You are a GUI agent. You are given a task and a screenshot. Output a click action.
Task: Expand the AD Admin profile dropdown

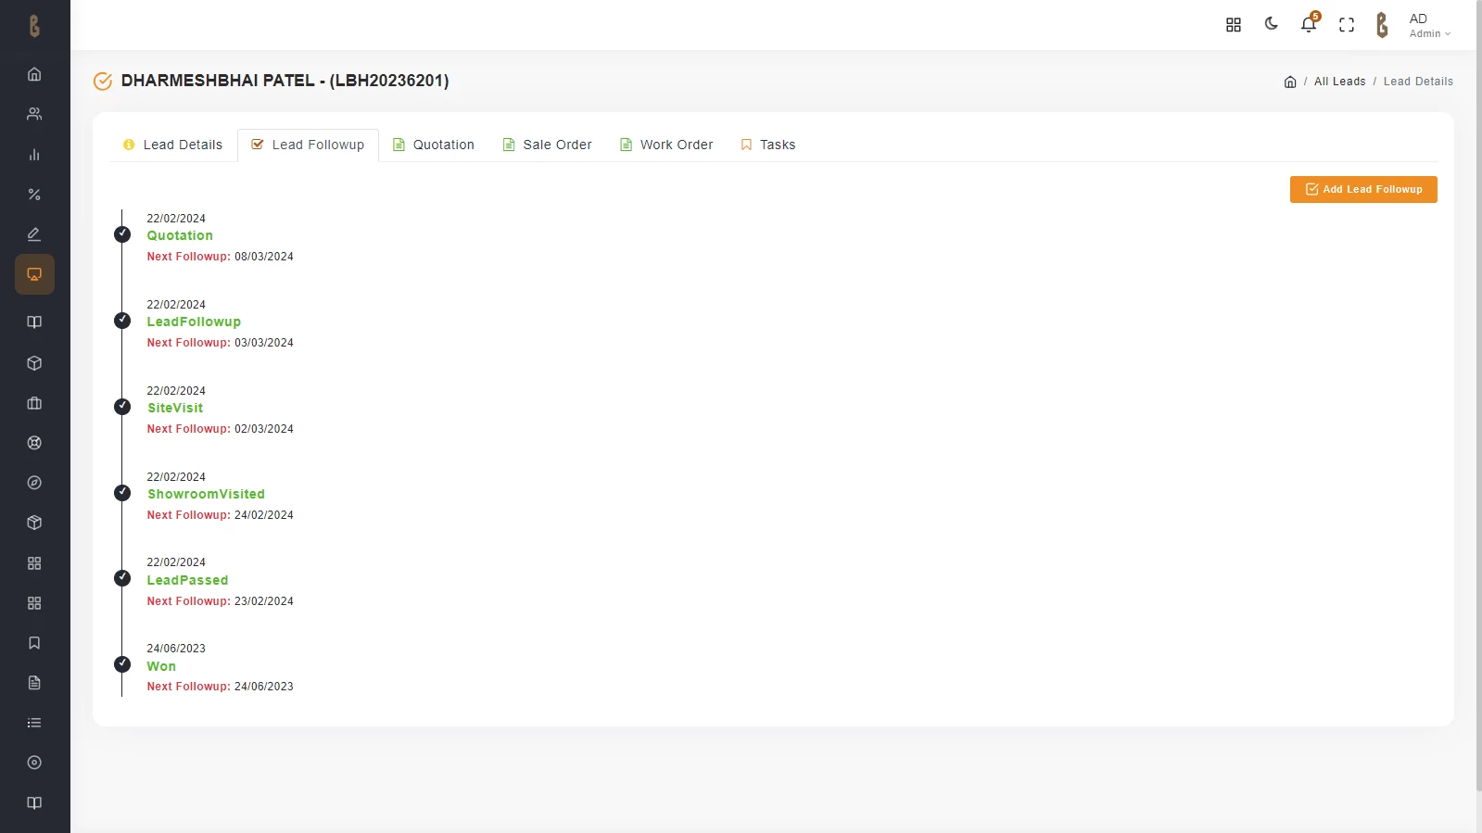pos(1428,25)
